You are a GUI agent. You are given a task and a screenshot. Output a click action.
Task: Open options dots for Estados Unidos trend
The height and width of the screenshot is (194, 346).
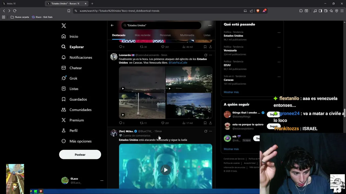pos(279,33)
